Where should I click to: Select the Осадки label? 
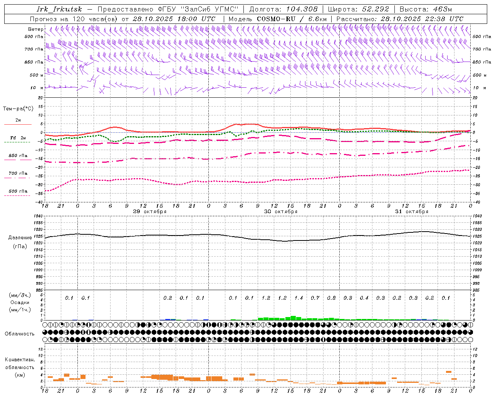click(x=20, y=302)
